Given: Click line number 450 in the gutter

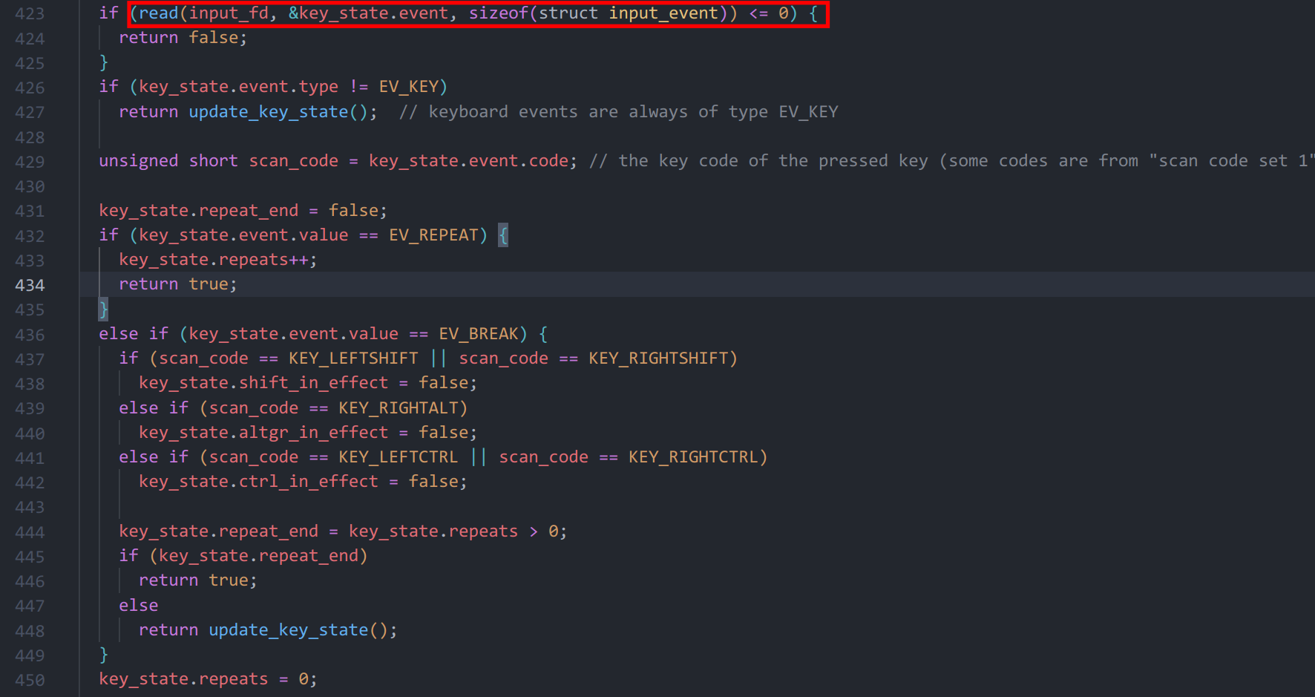Looking at the screenshot, I should click(x=30, y=680).
